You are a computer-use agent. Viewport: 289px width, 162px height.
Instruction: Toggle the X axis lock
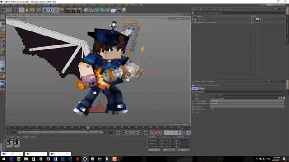(x=45, y=10)
